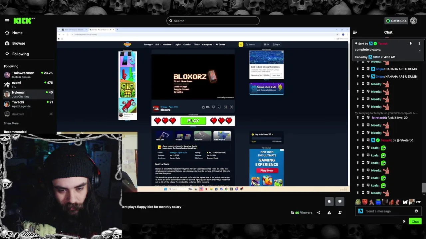Click the heart follow button under the stream
Viewport: 426px width, 239px height.
340,201
